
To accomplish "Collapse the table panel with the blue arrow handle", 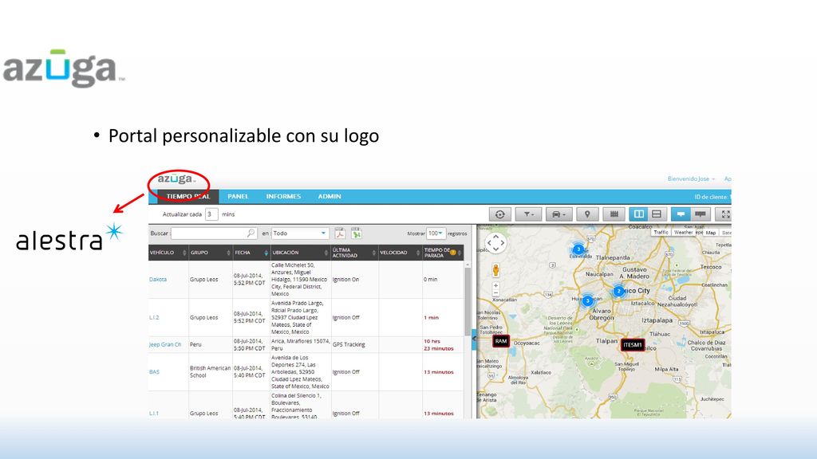I will 474,339.
